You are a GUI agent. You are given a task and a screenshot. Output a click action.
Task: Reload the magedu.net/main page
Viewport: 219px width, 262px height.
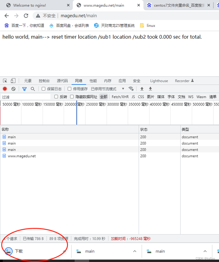[26, 16]
